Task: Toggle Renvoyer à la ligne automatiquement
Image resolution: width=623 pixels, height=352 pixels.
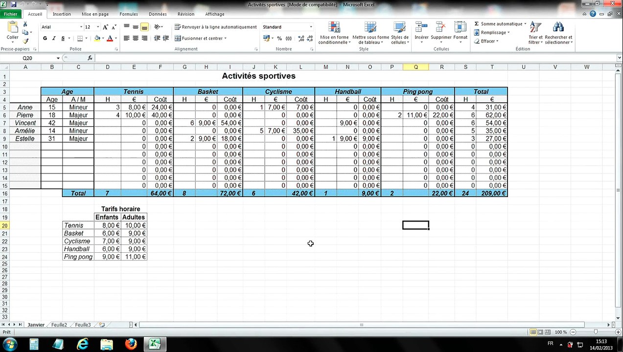Action: pos(216,27)
